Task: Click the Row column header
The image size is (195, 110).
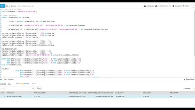Action: tap(3, 93)
